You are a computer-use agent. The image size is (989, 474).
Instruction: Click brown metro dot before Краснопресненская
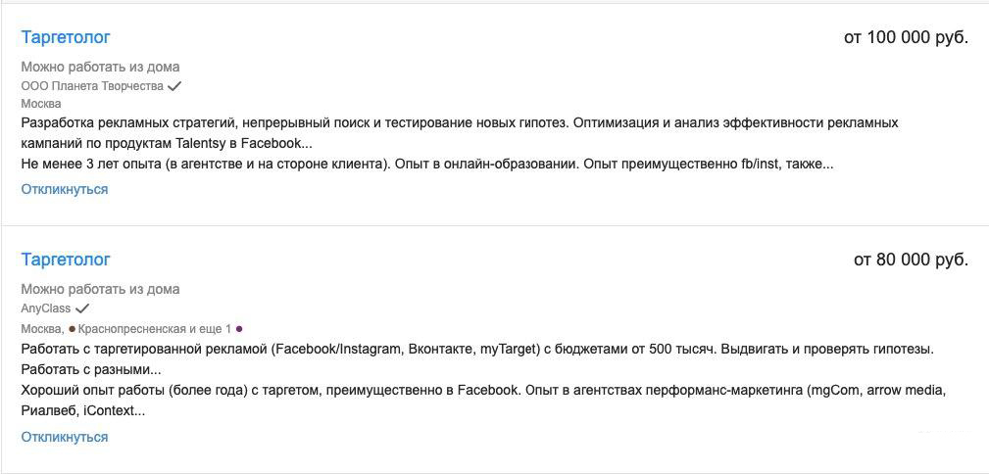pos(73,329)
